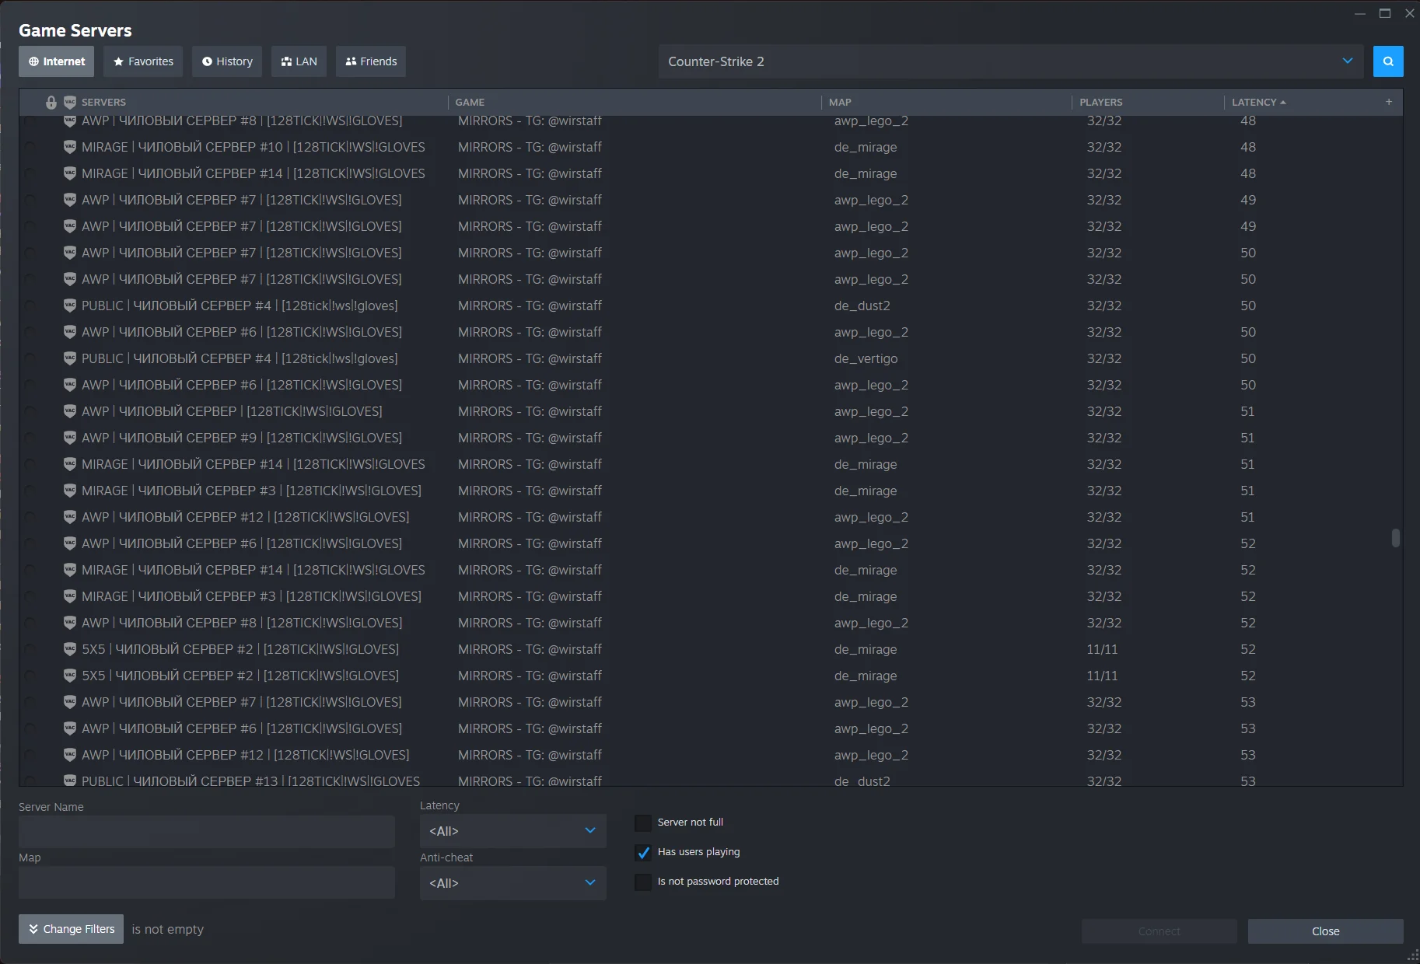Screen dimensions: 1420x964
Task: Click VAC shield on AWP #7 latency 53 row
Action: 70,702
